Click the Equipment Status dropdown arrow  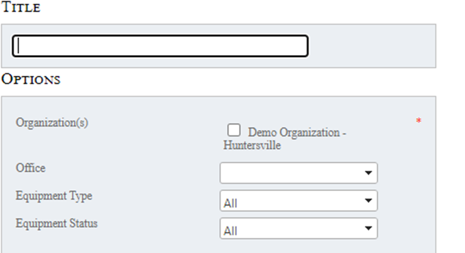coord(367,228)
